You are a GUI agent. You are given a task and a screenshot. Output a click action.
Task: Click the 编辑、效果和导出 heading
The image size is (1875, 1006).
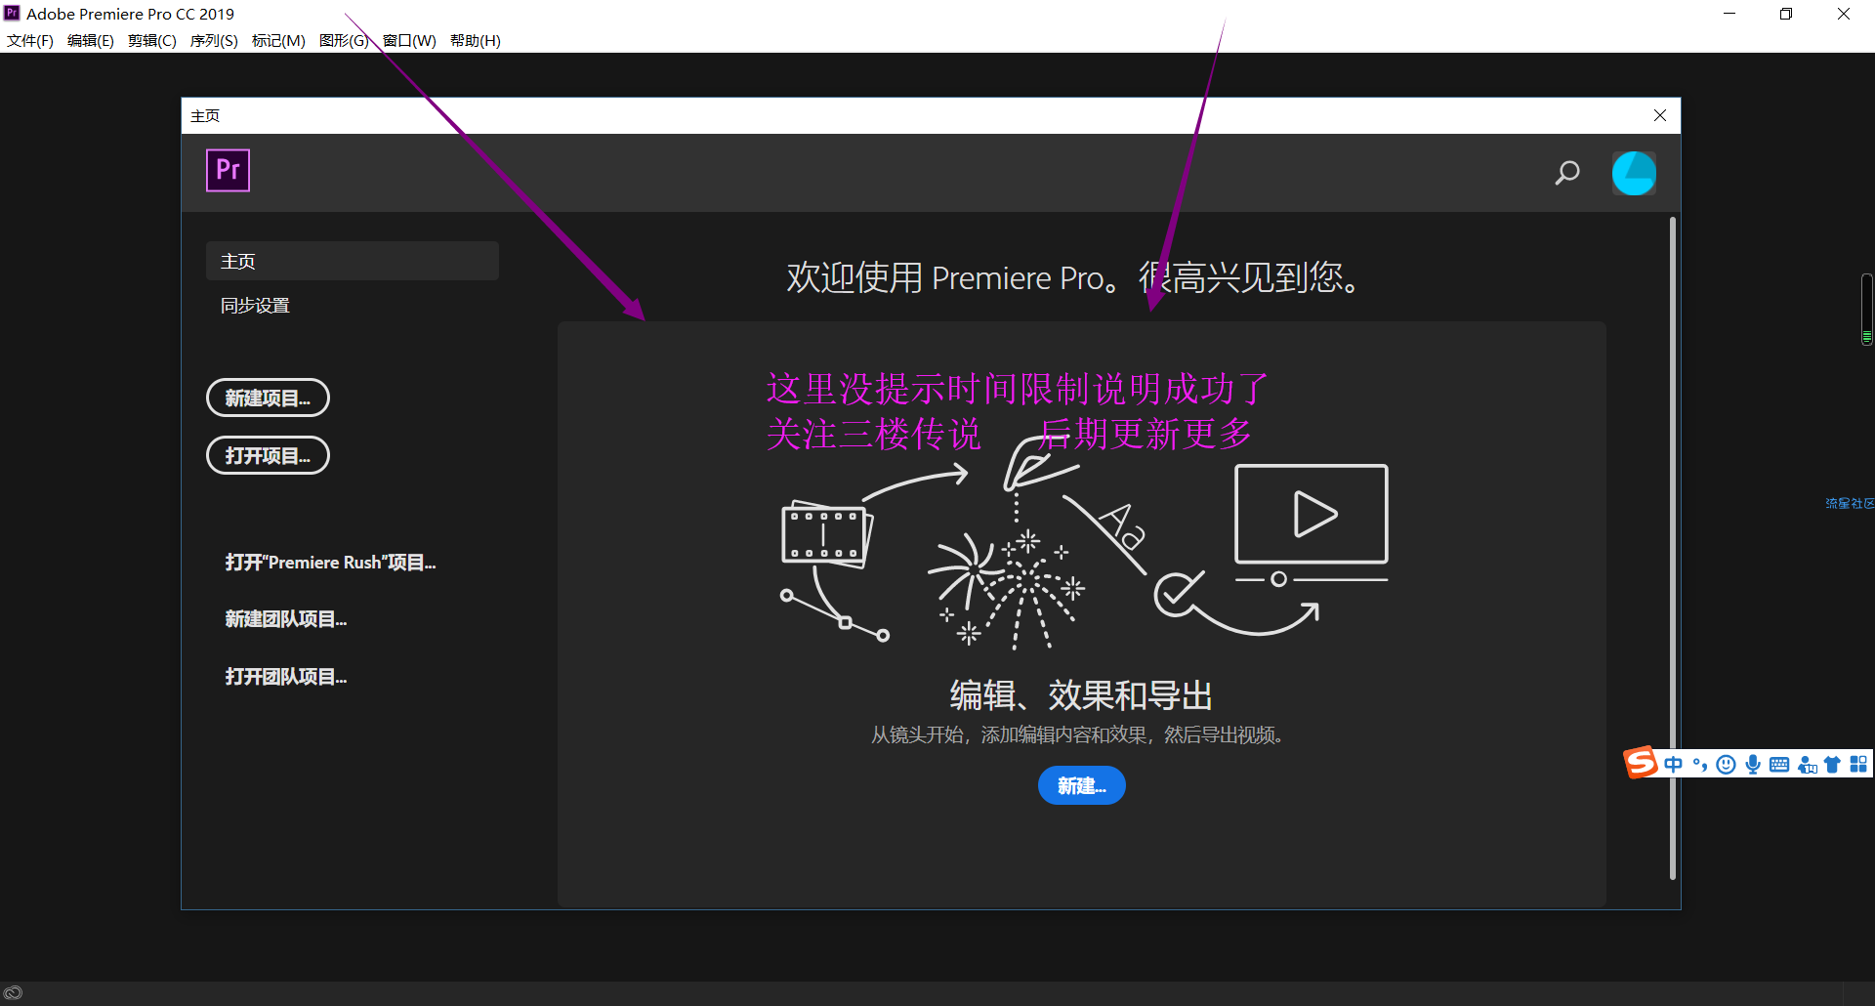1081,695
